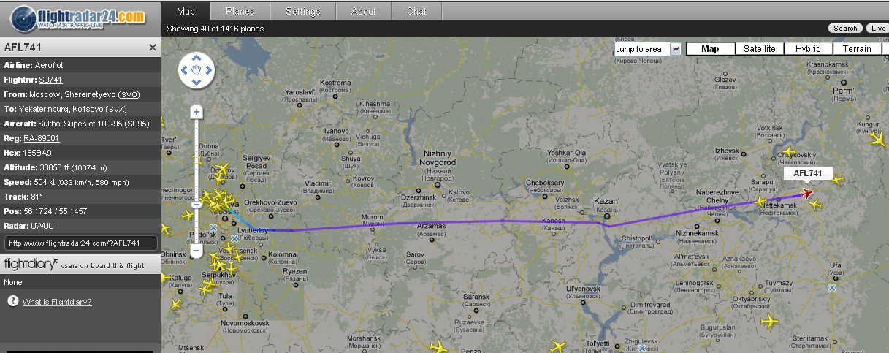Pan the map up with arrow control
This screenshot has width=889, height=353.
pyautogui.click(x=197, y=59)
